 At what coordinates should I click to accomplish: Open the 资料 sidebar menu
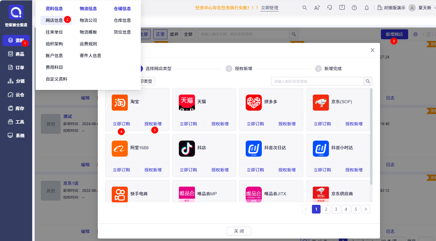[x=16, y=40]
